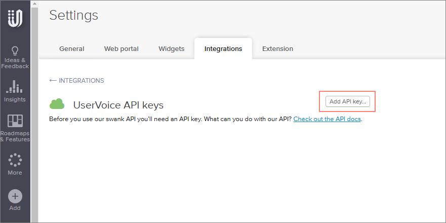Click the Roadmaps & Features sidebar label
This screenshot has height=223, width=446.
15,136
